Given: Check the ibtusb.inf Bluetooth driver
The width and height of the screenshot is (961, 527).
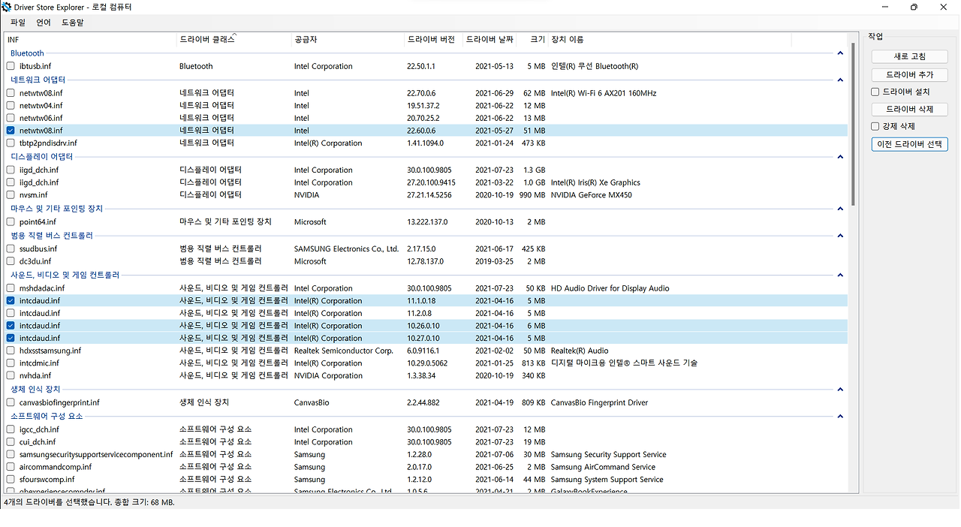Looking at the screenshot, I should (x=10, y=66).
